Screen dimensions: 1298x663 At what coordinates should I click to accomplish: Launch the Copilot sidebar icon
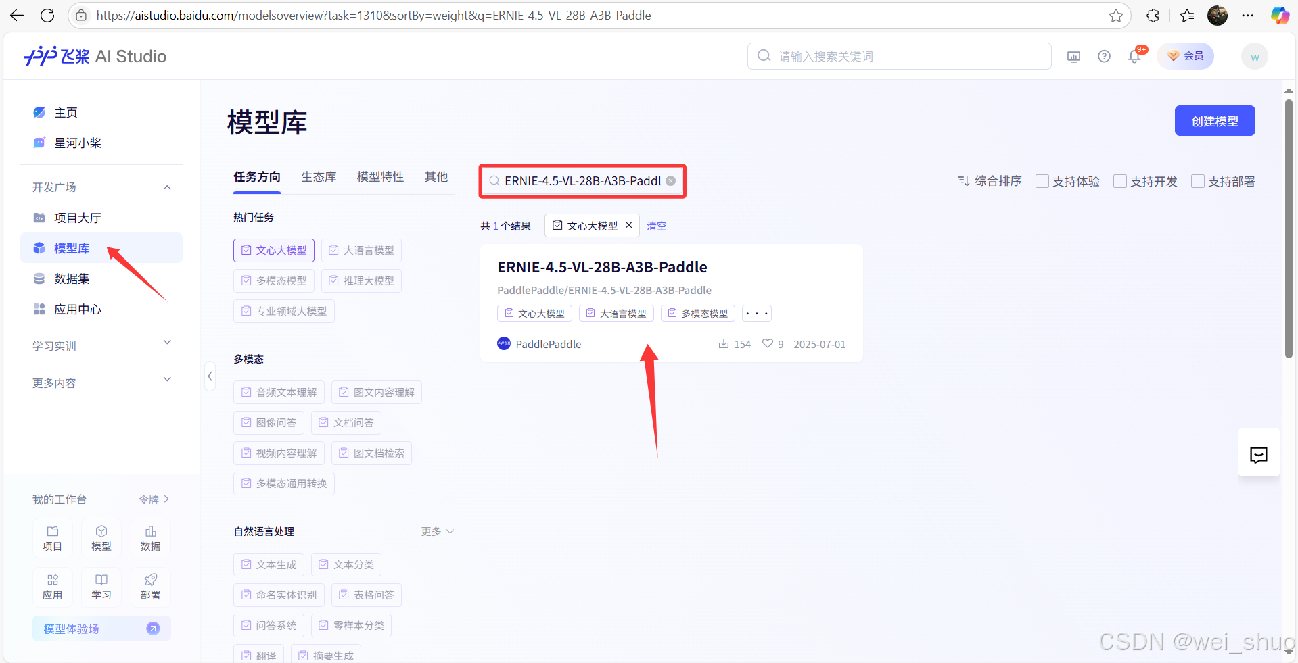tap(1280, 16)
